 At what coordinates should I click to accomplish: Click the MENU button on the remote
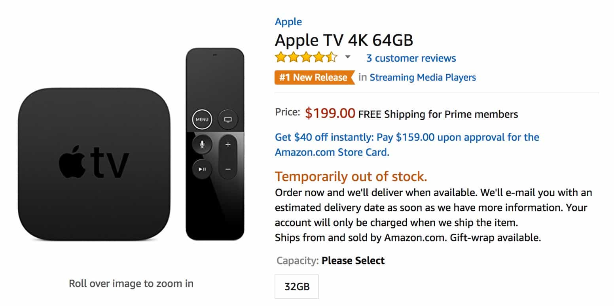202,119
